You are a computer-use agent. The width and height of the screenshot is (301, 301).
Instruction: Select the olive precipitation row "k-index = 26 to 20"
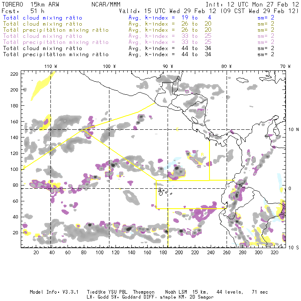178,30
